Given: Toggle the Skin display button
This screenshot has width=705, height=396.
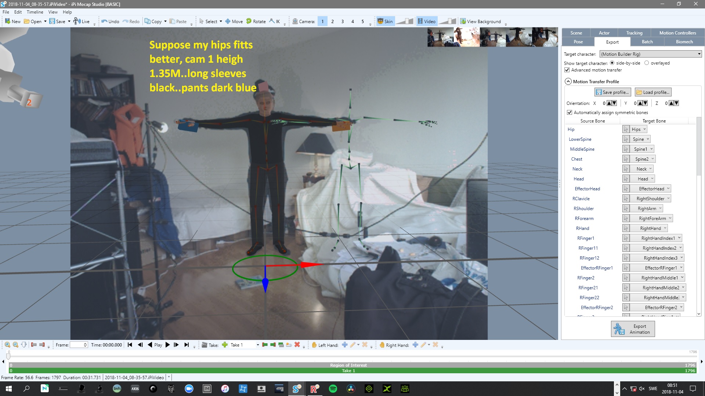Looking at the screenshot, I should pyautogui.click(x=385, y=21).
